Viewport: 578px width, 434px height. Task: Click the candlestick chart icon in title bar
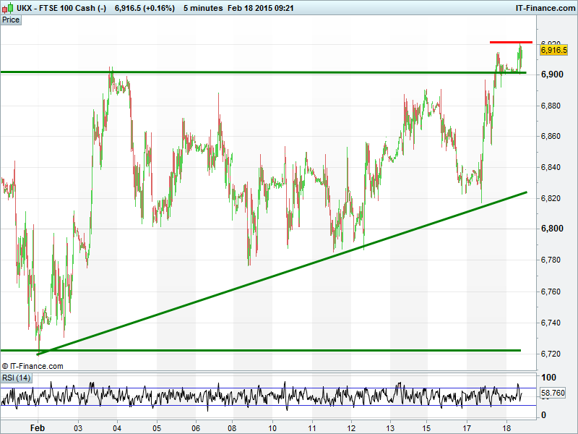tap(8, 8)
